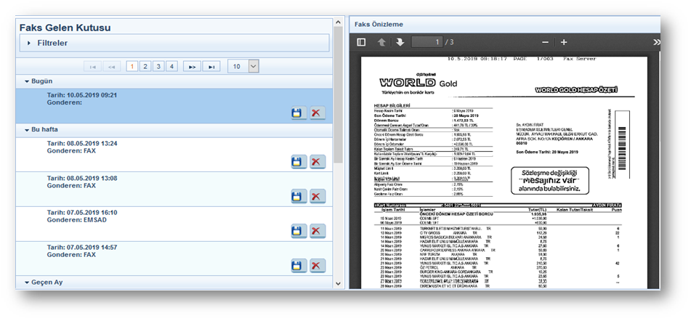This screenshot has width=691, height=321.
Task: Collapse the Bu hafta group
Action: 27,129
